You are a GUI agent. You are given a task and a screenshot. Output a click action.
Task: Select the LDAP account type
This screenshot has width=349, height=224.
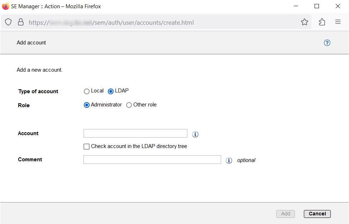pyautogui.click(x=111, y=91)
